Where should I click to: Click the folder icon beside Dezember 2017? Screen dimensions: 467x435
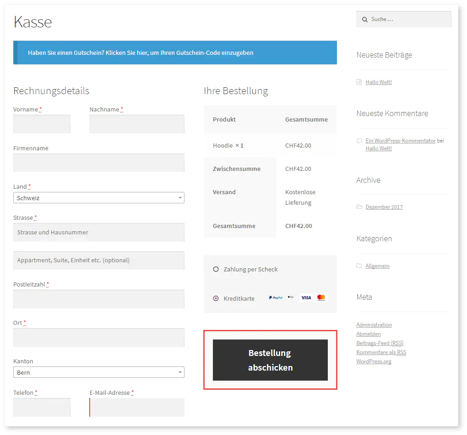coord(359,207)
